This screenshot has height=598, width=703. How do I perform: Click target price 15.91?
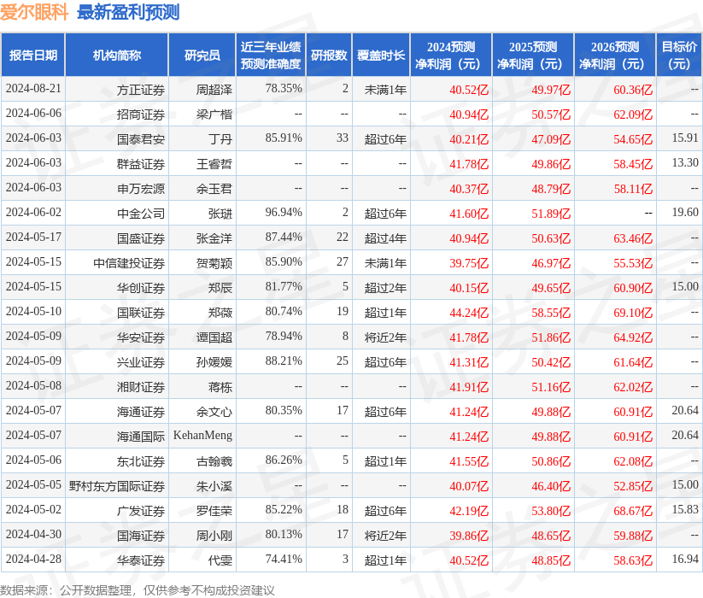pos(685,138)
